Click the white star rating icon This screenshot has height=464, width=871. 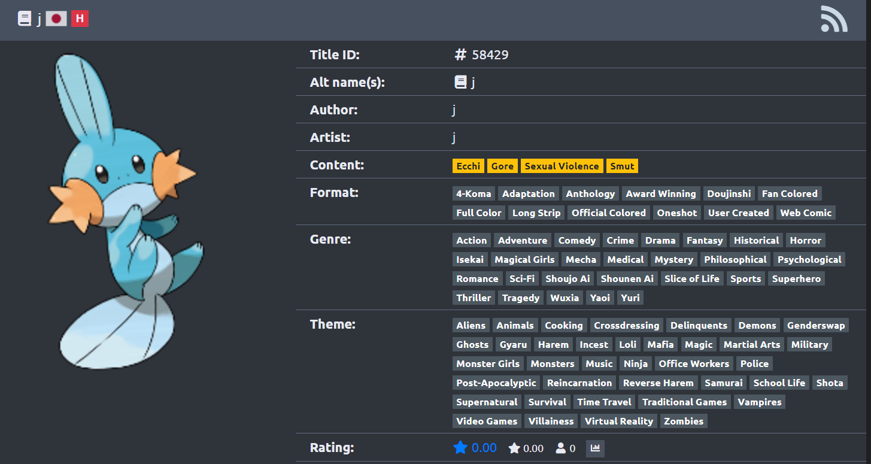[x=514, y=448]
